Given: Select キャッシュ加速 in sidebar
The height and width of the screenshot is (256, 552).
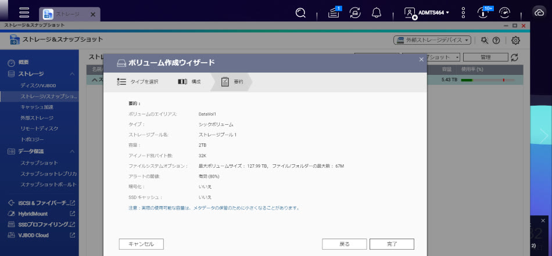Looking at the screenshot, I should click(x=37, y=107).
